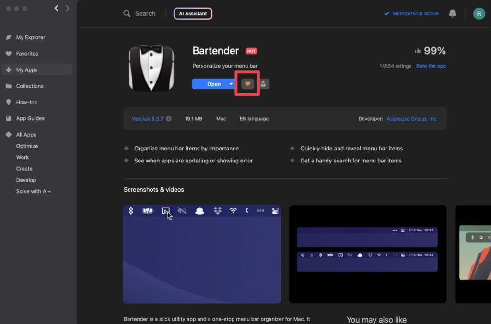
Task: Click 'Personalize your menu bar' tagline
Action: [x=225, y=66]
